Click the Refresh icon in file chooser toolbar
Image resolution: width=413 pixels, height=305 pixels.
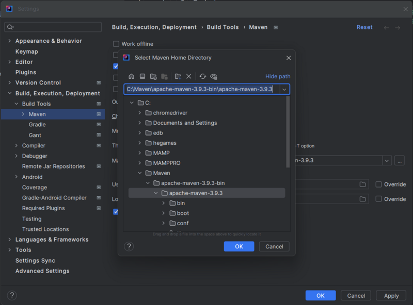[x=202, y=77]
